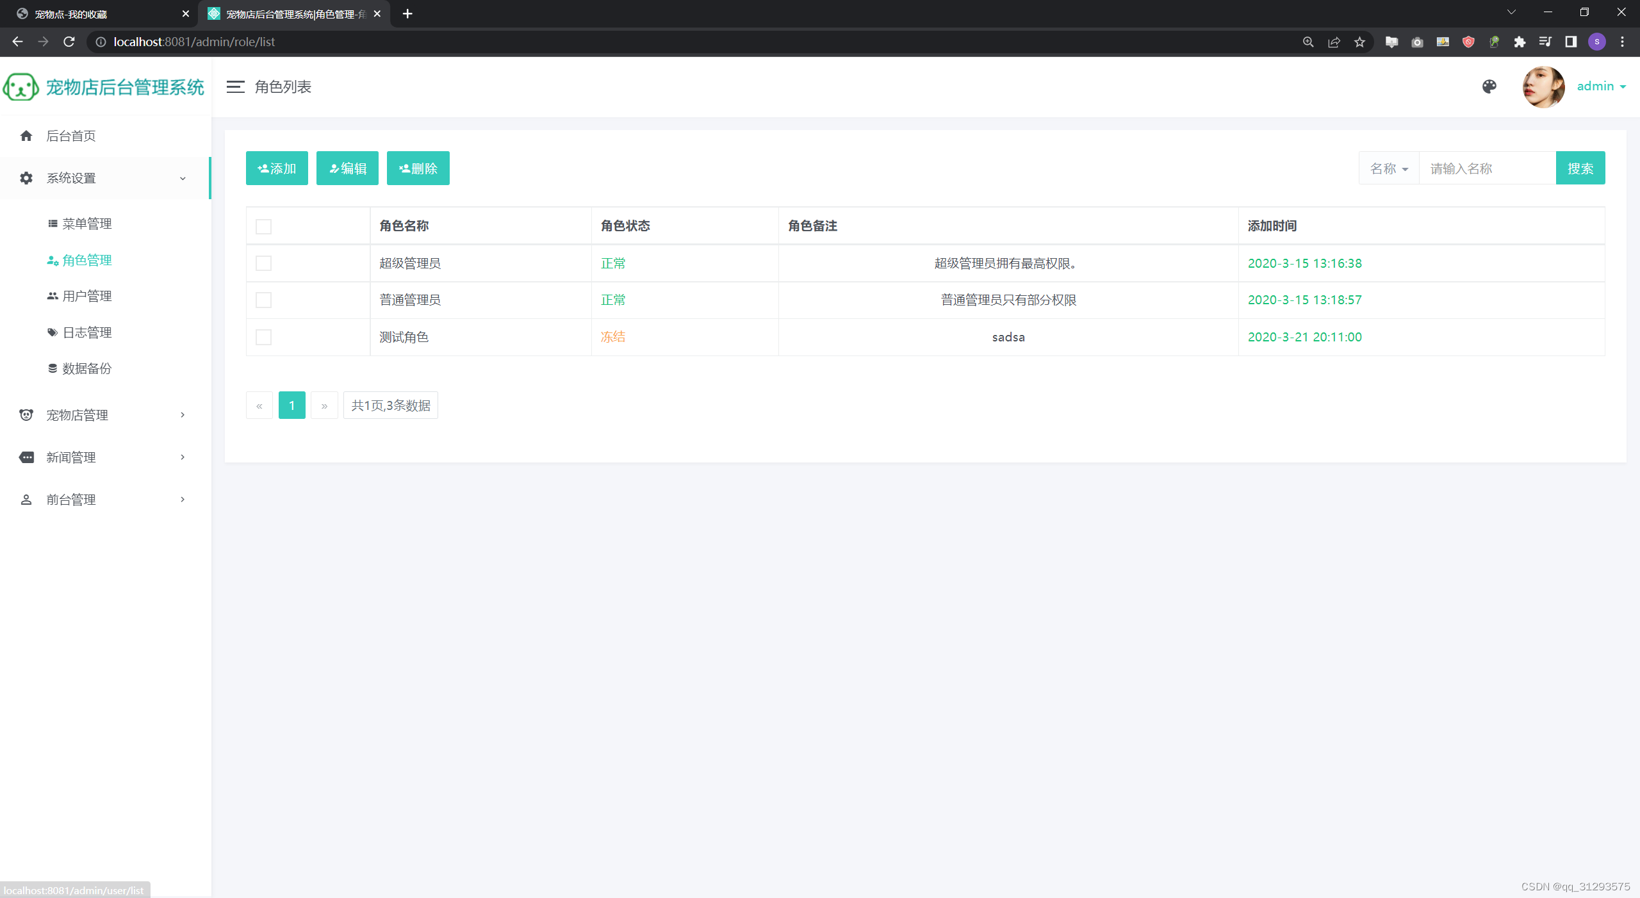The width and height of the screenshot is (1640, 898).
Task: Click the zoom magnifier icon in address bar
Action: 1308,42
